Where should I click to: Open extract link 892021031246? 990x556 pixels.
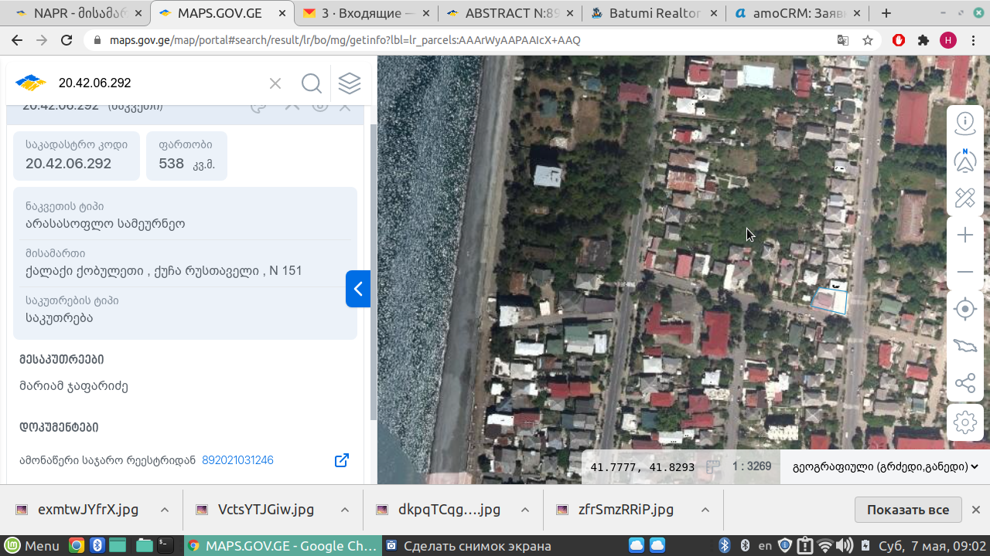click(x=237, y=460)
